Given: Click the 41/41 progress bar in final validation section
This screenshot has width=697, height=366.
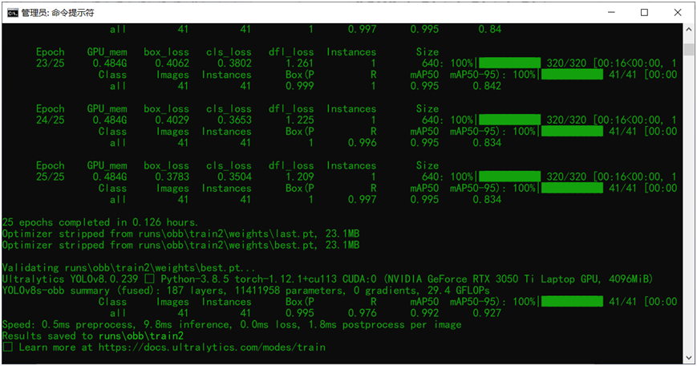Looking at the screenshot, I should [572, 302].
